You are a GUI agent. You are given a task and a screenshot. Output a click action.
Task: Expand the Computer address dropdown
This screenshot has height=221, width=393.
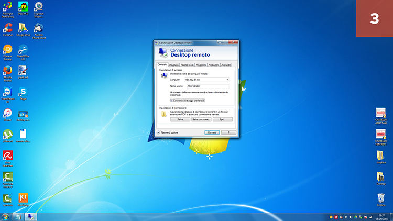[x=227, y=79]
